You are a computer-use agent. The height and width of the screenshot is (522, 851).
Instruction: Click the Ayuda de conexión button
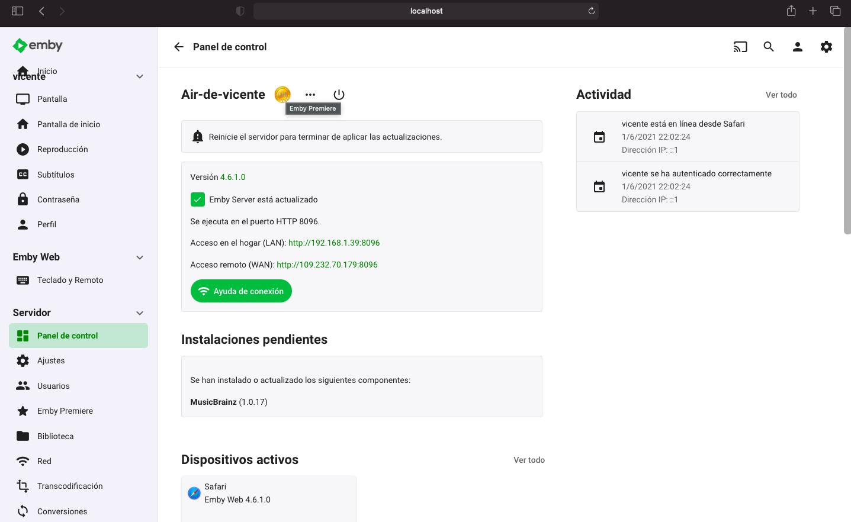pos(241,291)
